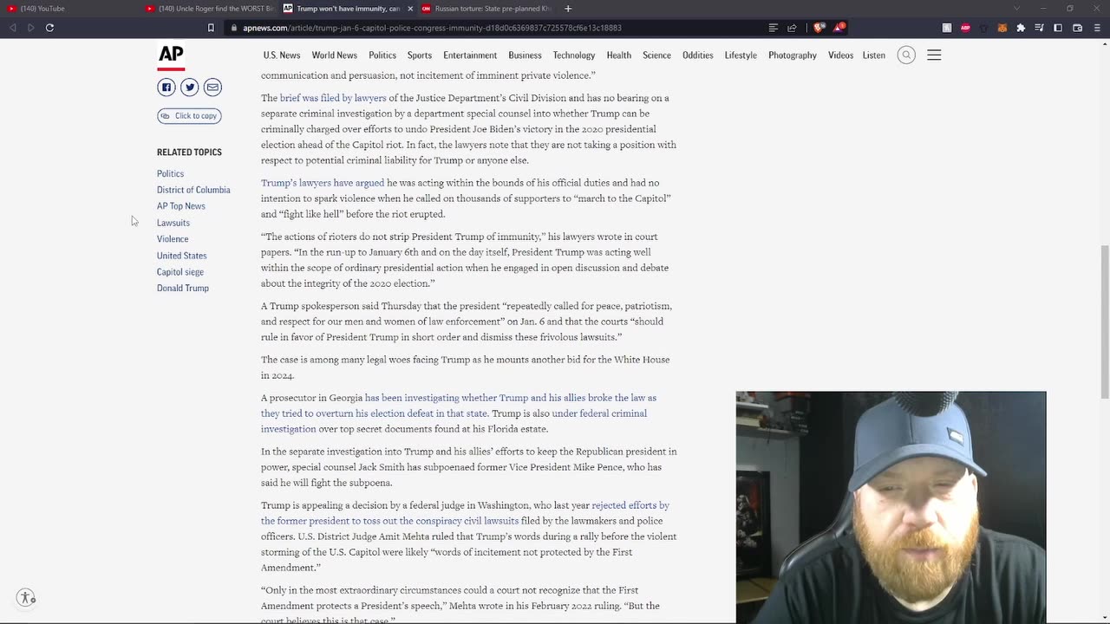Open the Sports section
The height and width of the screenshot is (624, 1110).
point(420,55)
